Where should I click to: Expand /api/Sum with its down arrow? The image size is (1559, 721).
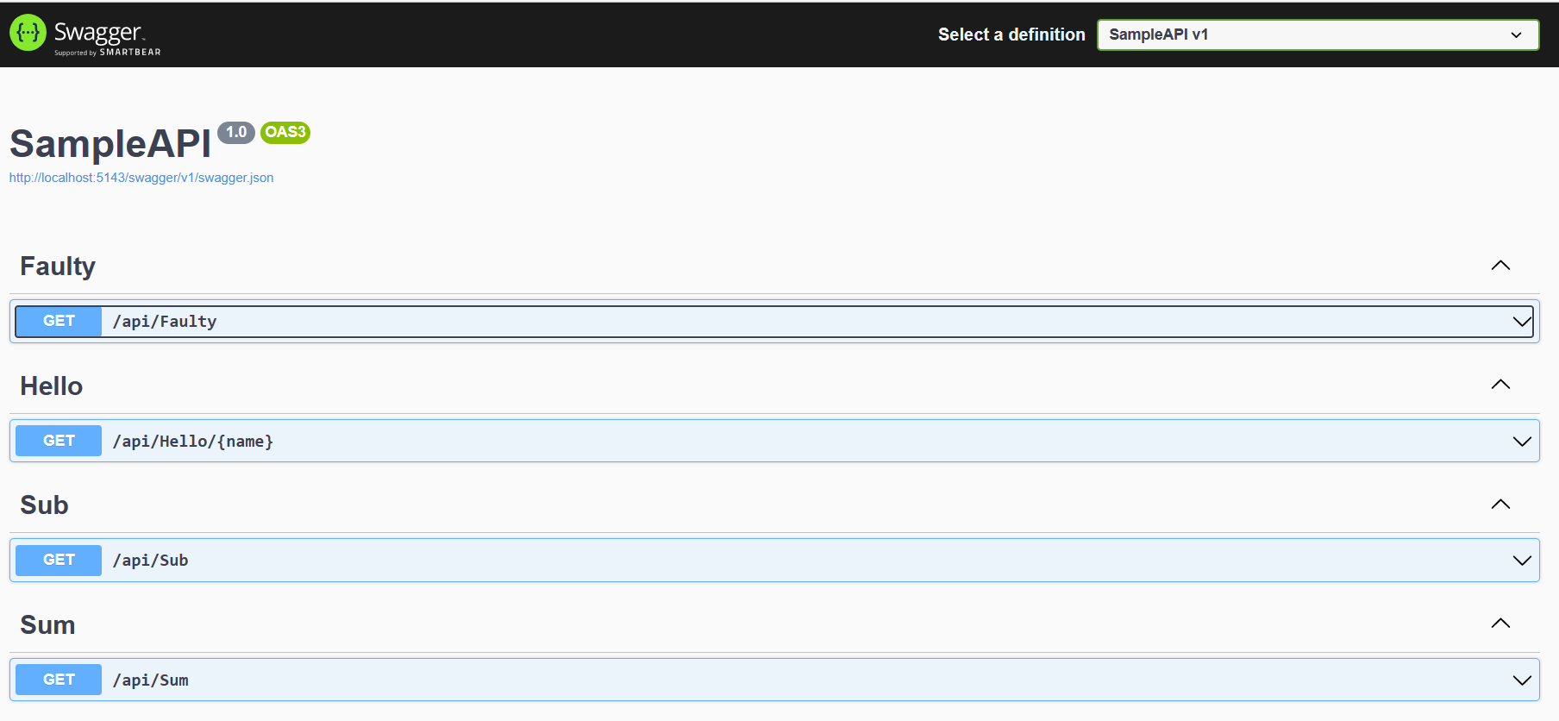click(x=1522, y=680)
